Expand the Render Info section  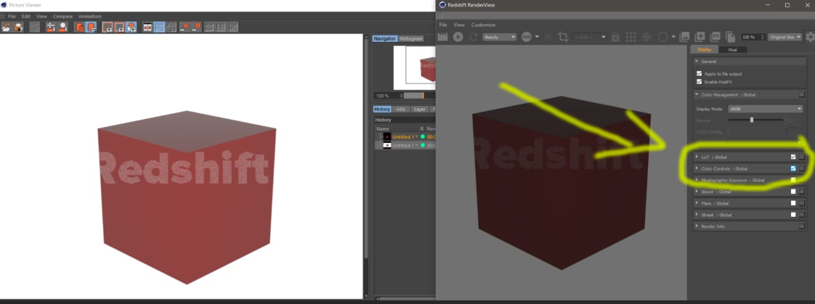(697, 226)
